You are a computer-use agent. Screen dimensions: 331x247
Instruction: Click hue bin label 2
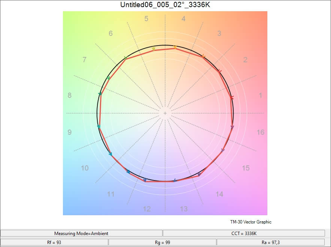(245, 60)
